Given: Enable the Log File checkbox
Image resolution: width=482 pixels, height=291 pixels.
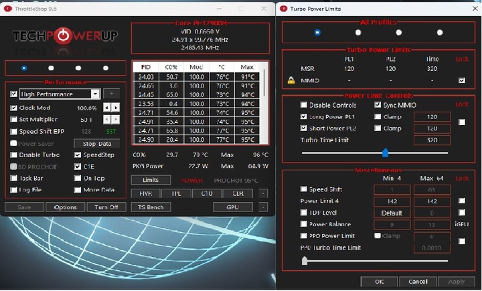Looking at the screenshot, I should click(13, 190).
